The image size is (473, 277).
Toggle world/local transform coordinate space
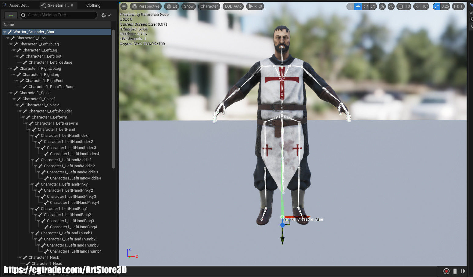coord(382,6)
